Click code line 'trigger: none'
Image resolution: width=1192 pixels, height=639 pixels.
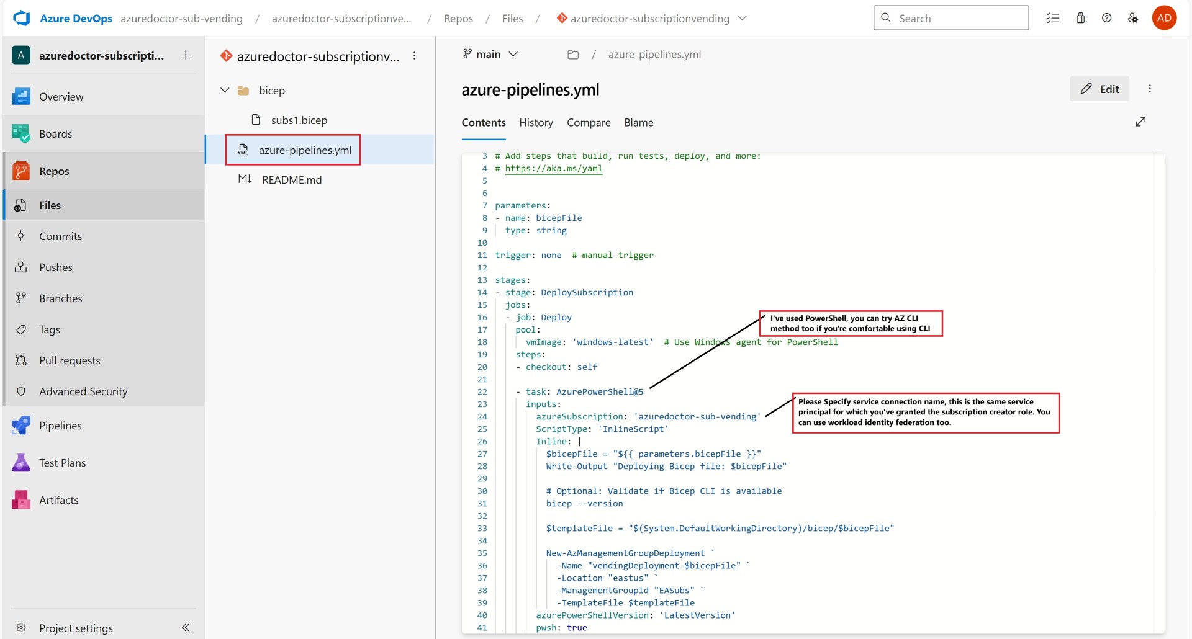(528, 255)
